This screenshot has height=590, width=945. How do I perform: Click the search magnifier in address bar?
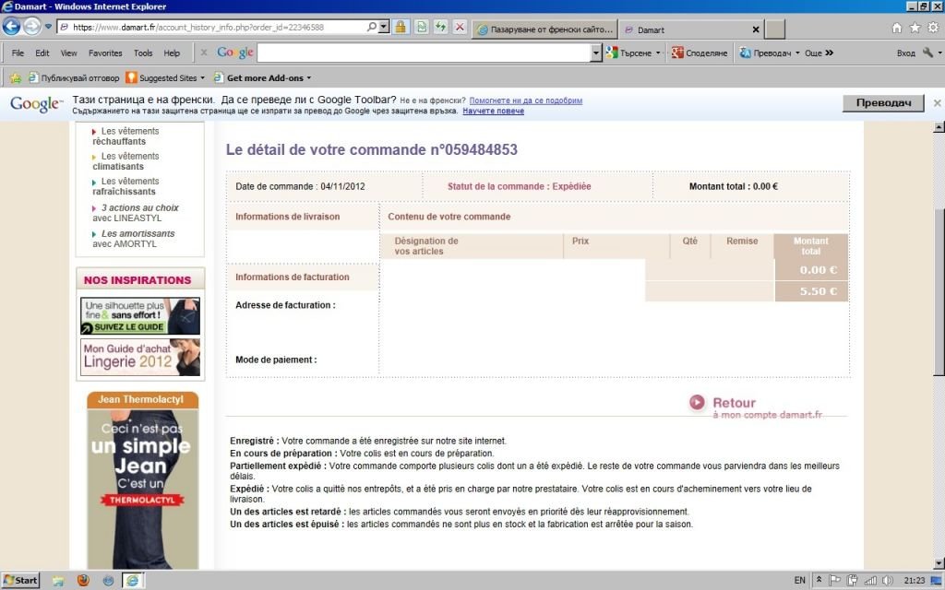point(372,27)
